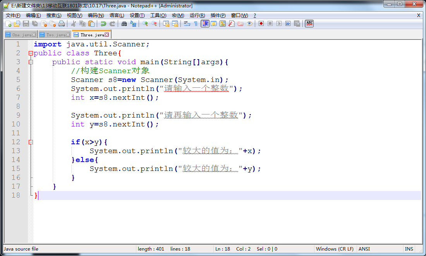Click the Ln : 18 status text
426x256 pixels.
(x=223, y=249)
